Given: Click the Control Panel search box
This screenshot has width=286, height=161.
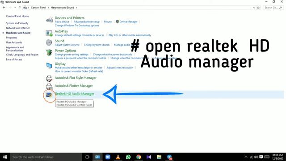Looking at the screenshot, I should point(273,8).
